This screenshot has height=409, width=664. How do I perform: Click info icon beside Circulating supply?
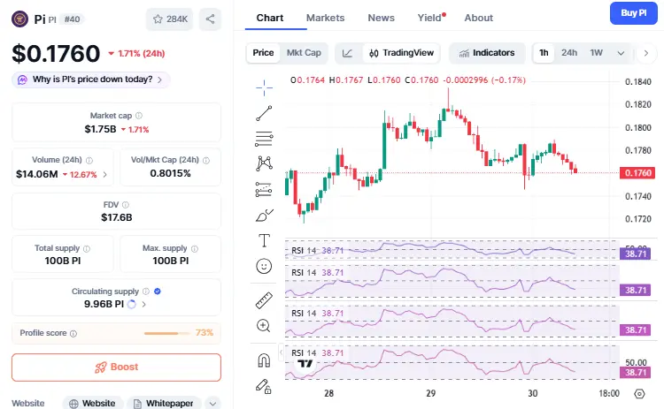pos(146,292)
